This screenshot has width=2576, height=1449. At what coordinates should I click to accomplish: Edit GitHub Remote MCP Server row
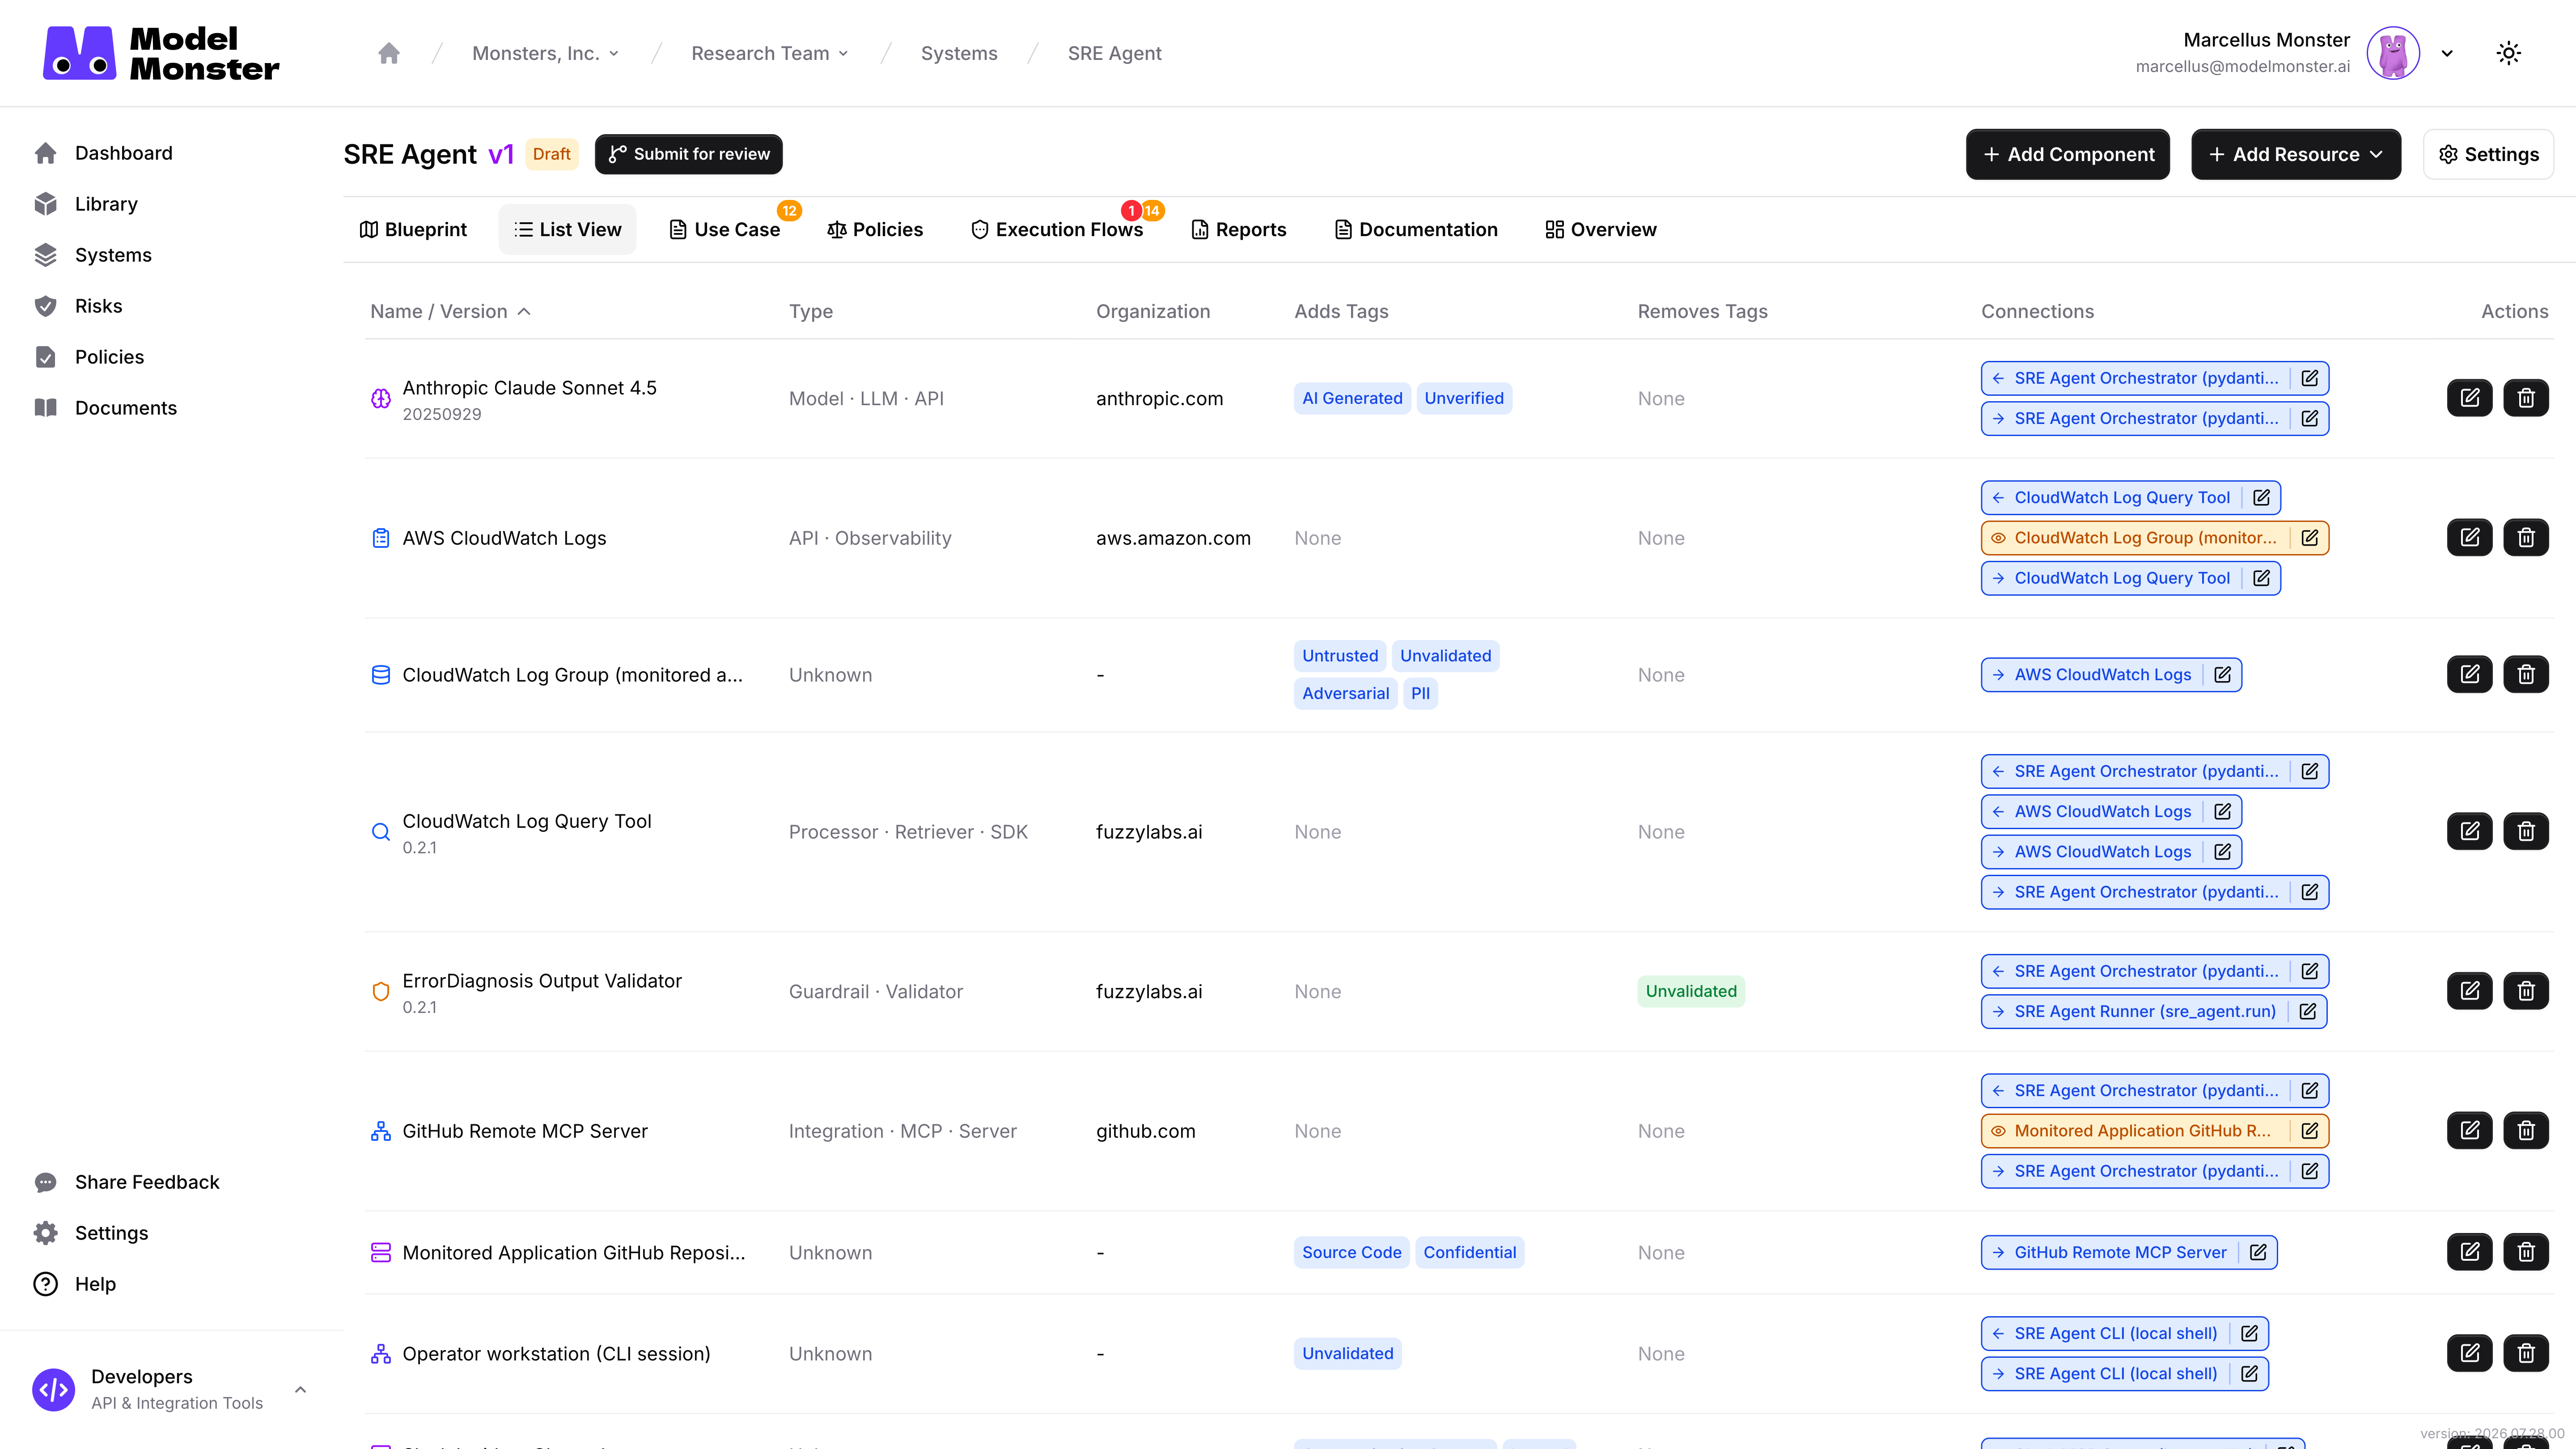point(2469,1131)
